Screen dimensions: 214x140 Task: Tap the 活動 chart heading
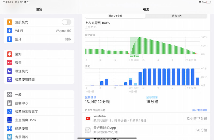pyautogui.click(x=87, y=66)
